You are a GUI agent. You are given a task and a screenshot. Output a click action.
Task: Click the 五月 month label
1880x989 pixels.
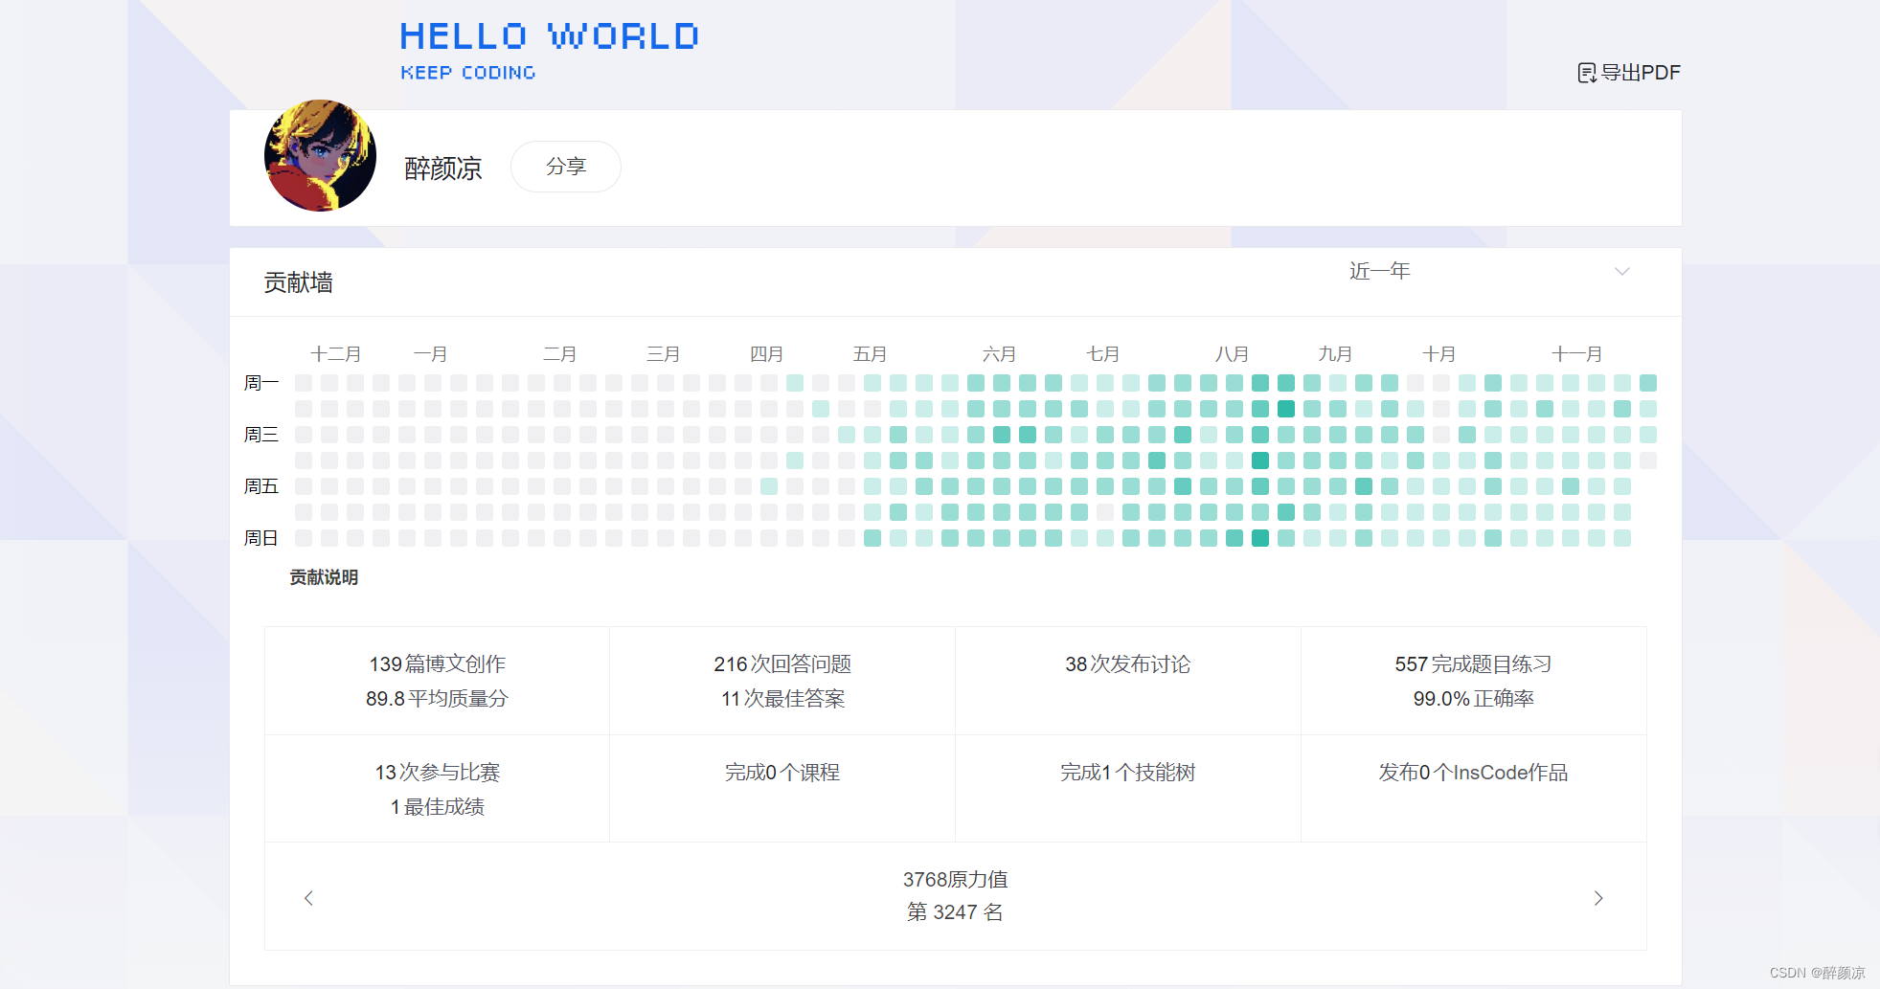point(871,354)
